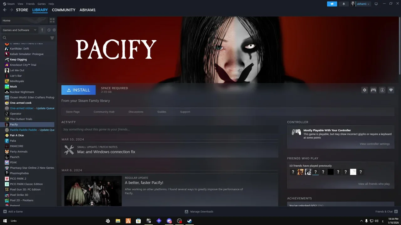Select Palia in the game list
This screenshot has height=225, width=401.
13,141
